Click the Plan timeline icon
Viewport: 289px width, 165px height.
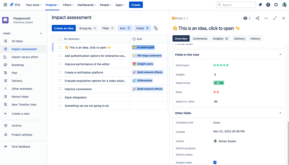click(x=5, y=73)
